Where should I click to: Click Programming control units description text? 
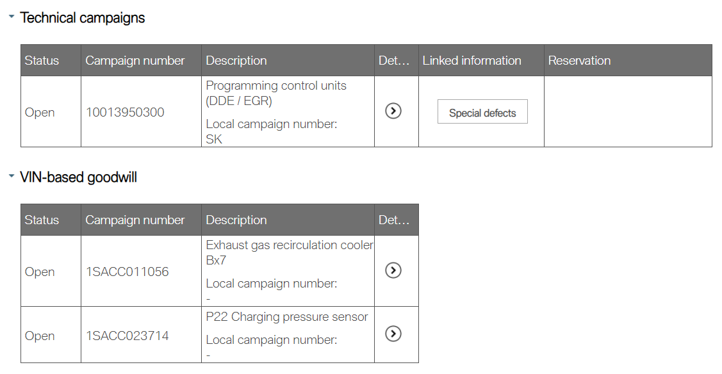pos(276,86)
